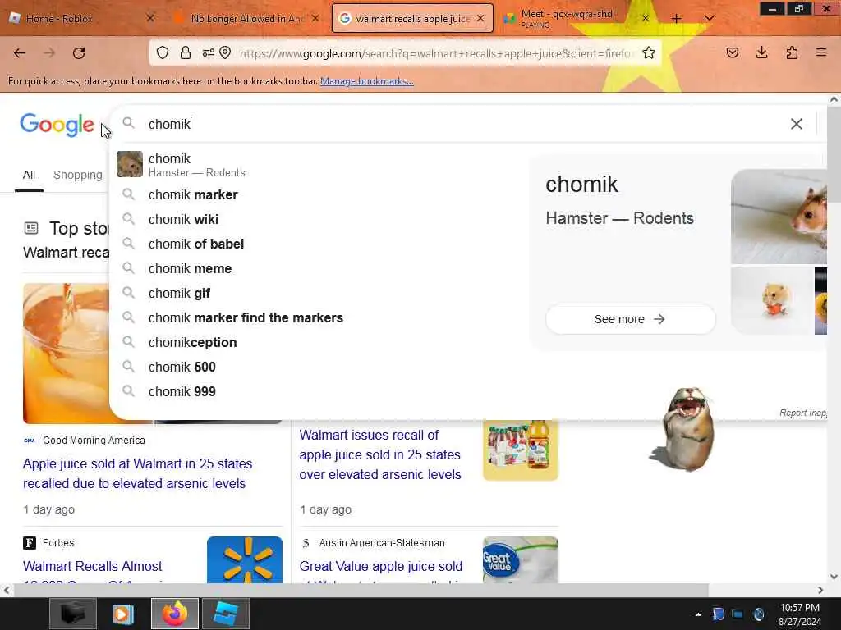Image resolution: width=841 pixels, height=630 pixels.
Task: Go to the Google homepage logo
Action: pyautogui.click(x=57, y=125)
